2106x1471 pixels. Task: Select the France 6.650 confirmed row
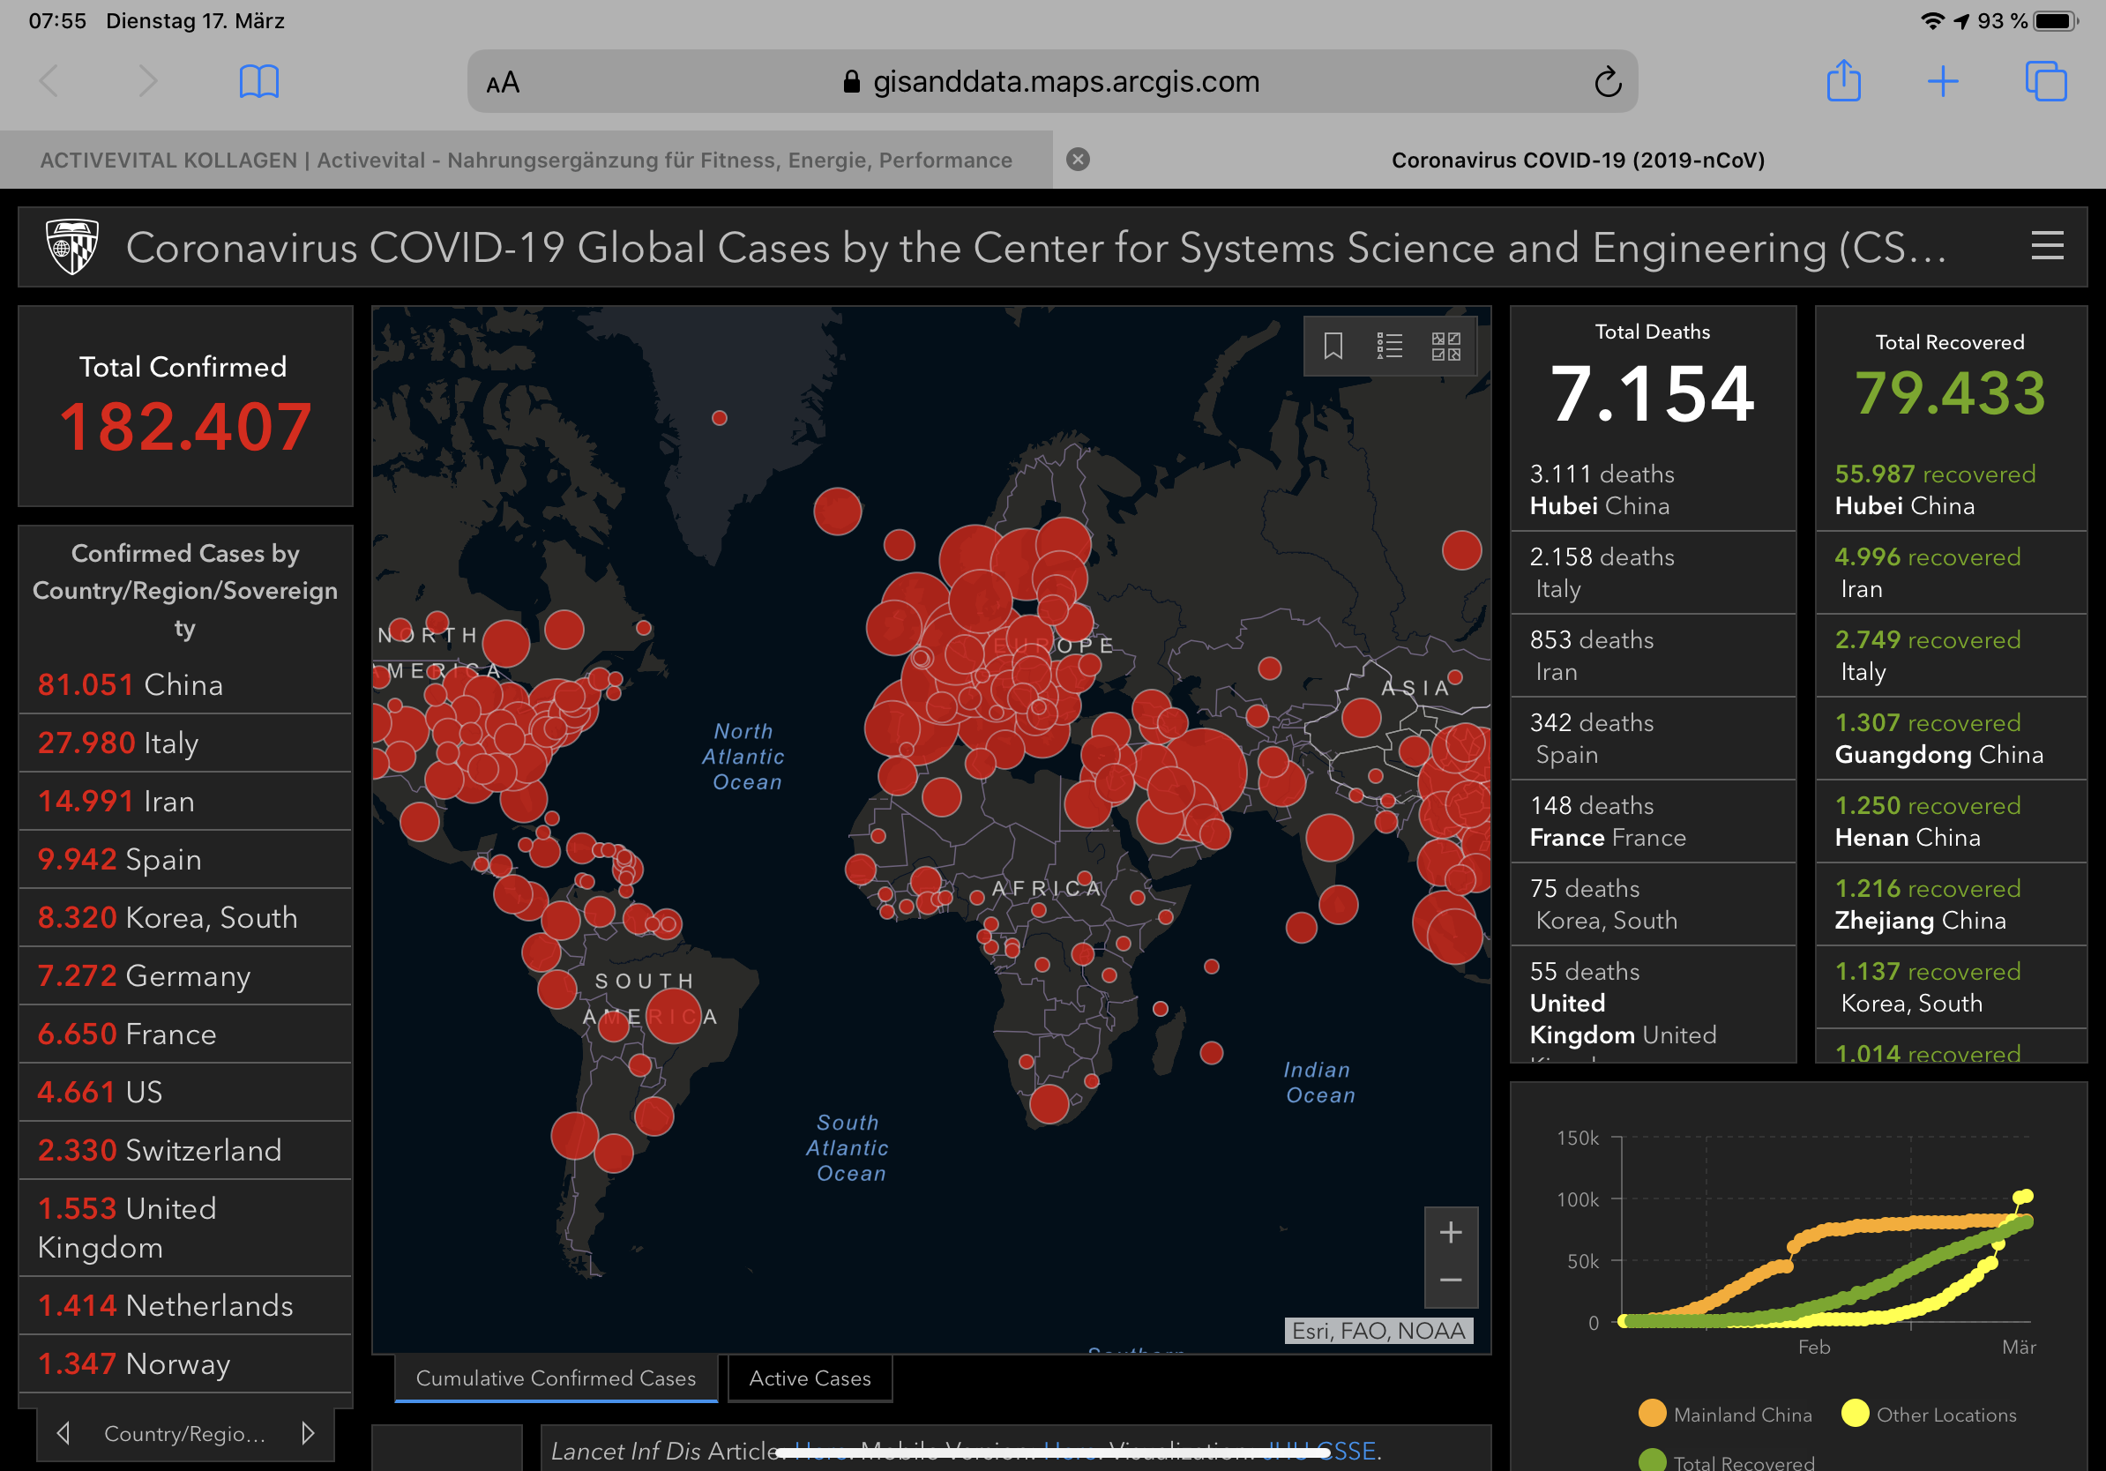pyautogui.click(x=185, y=1034)
